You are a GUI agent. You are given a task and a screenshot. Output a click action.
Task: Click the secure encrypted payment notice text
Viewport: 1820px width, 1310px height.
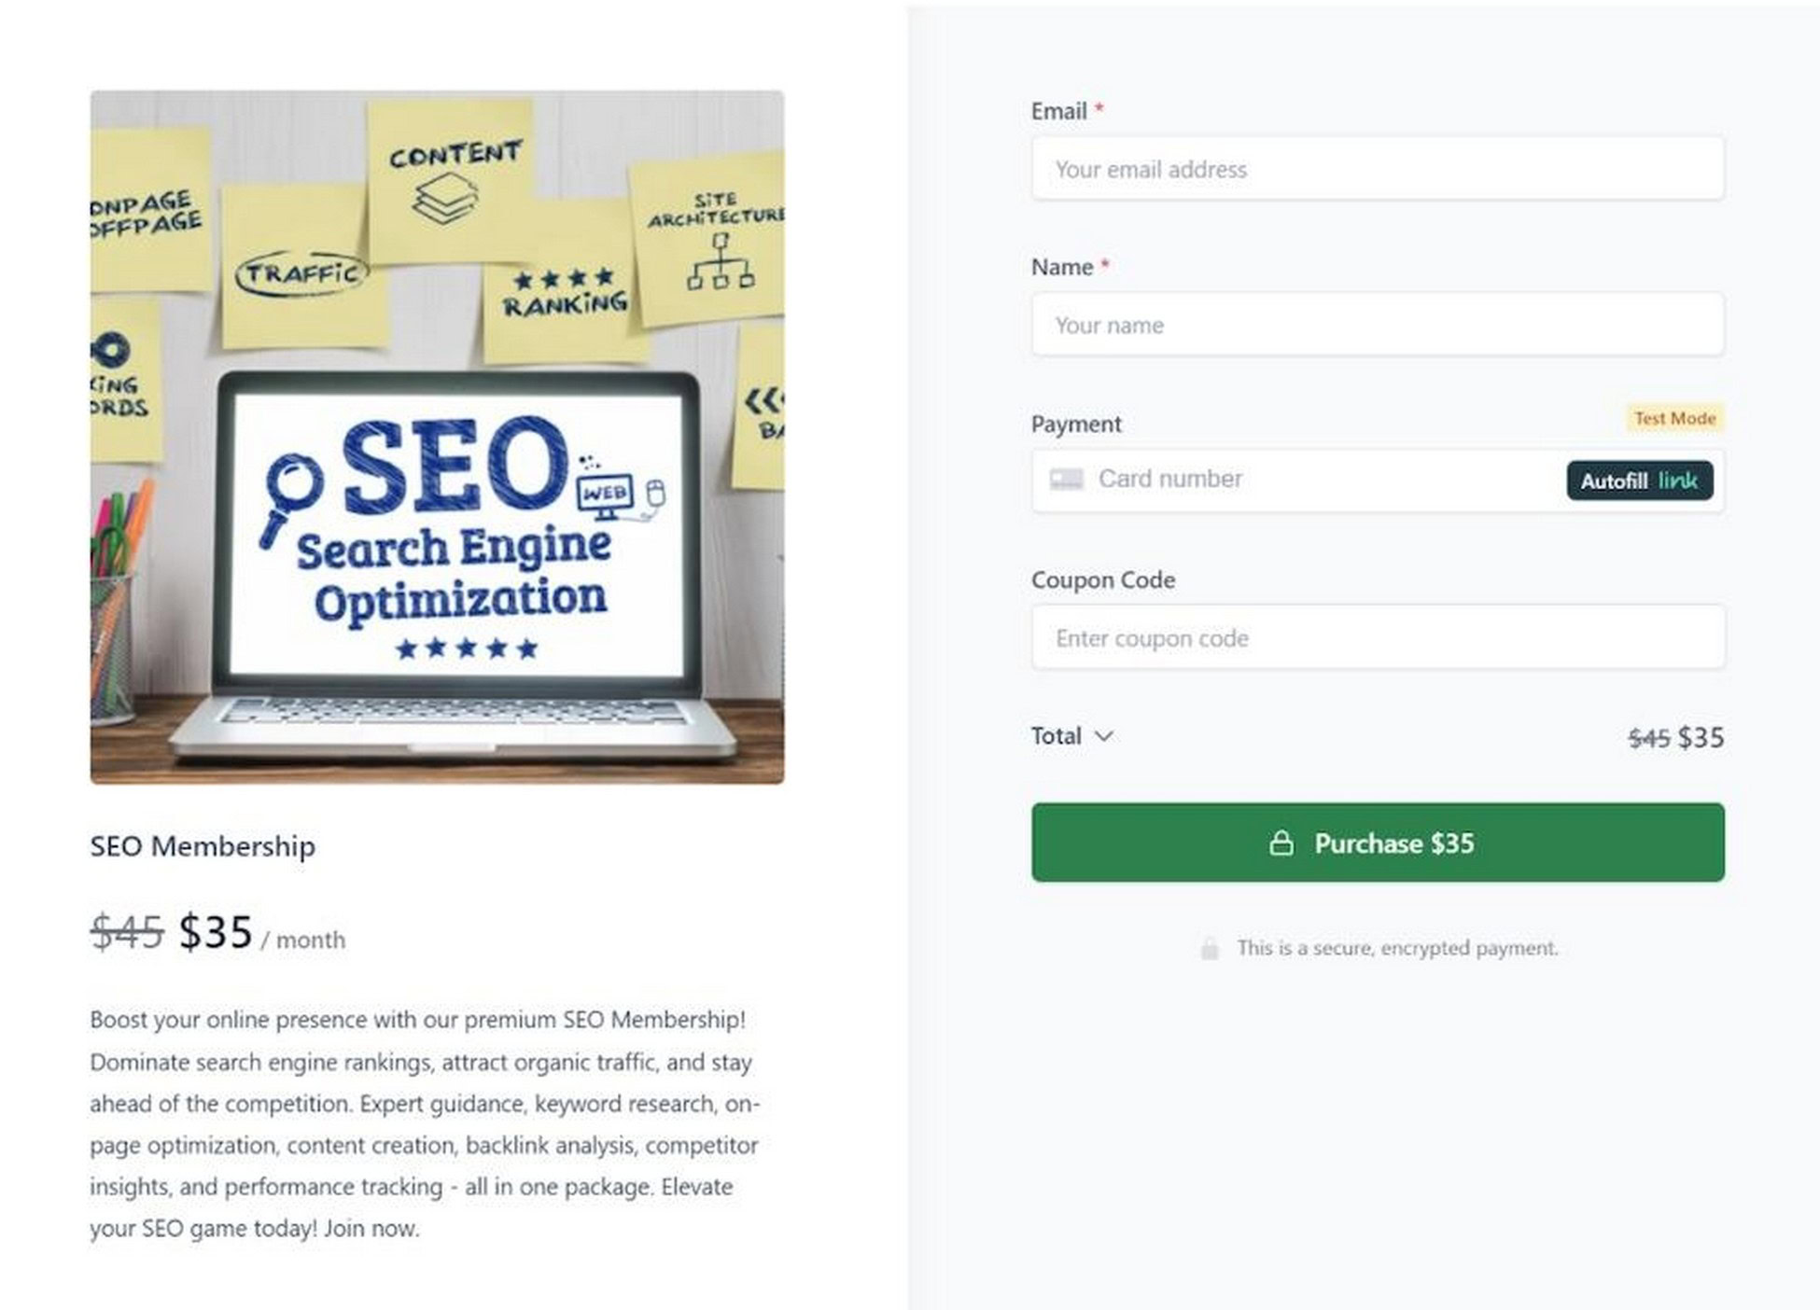[x=1397, y=948]
